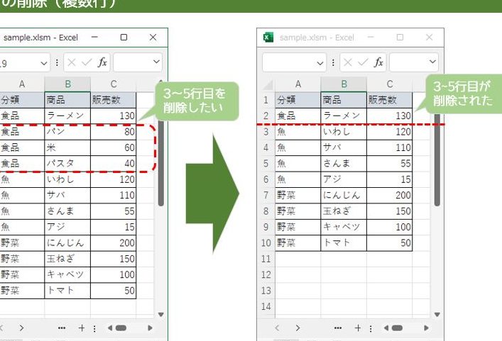Open Name Box dropdown in left window

point(44,63)
